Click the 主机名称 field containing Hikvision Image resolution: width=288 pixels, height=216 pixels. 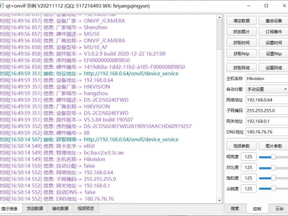tap(266, 78)
